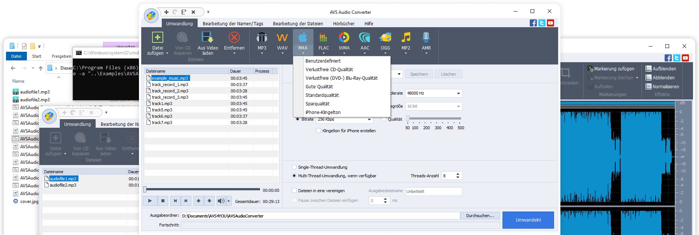Click the Aus Video laden icon

click(x=207, y=38)
